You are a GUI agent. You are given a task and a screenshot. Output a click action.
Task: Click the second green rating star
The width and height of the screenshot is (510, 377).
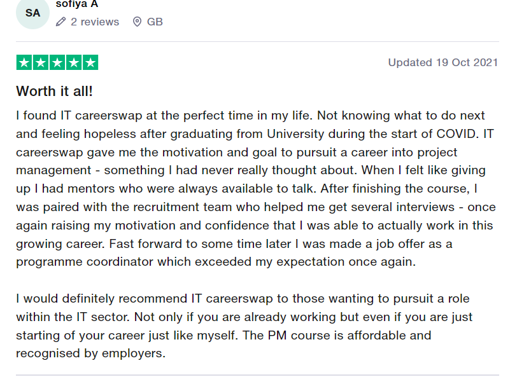click(x=41, y=62)
